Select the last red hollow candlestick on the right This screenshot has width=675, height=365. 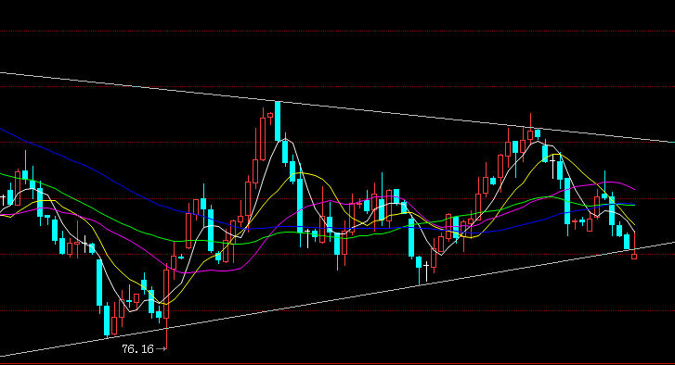tap(634, 245)
